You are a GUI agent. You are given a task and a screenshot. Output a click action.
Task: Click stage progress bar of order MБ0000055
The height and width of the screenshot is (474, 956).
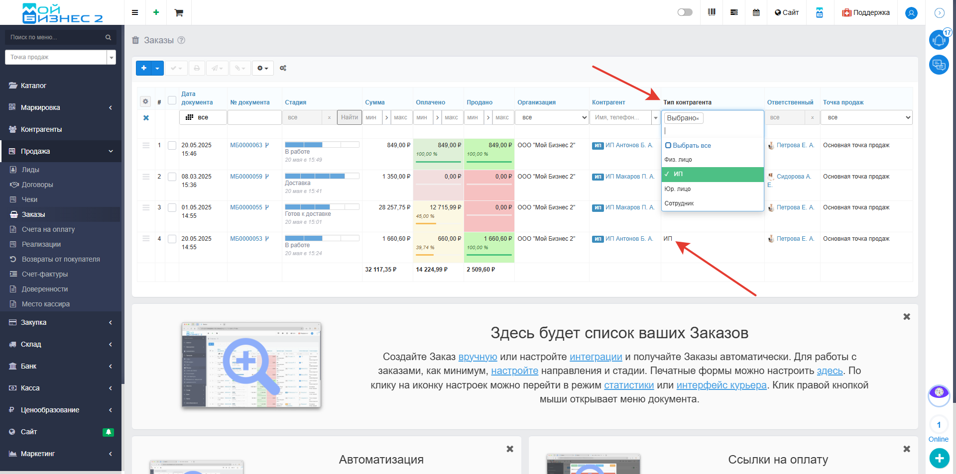322,207
